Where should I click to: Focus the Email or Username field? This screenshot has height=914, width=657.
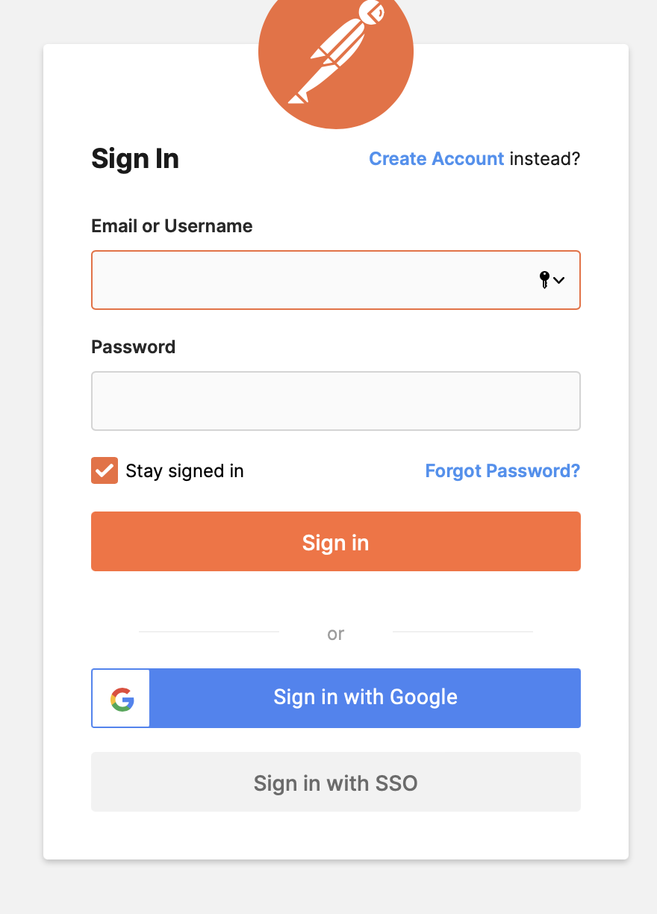[310, 280]
